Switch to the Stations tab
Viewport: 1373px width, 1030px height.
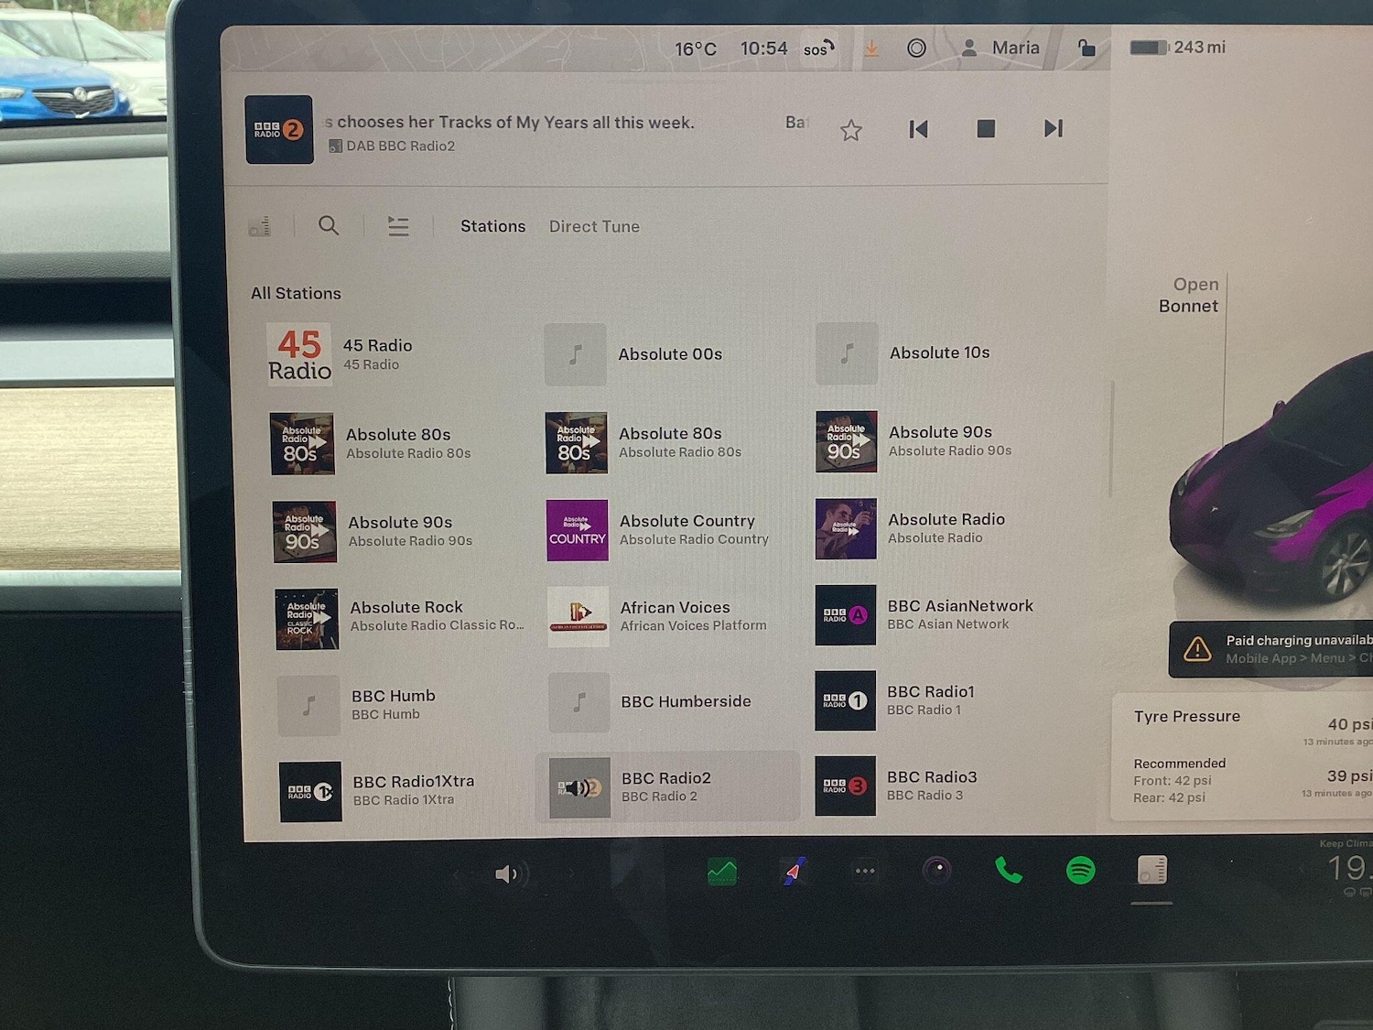click(x=493, y=226)
